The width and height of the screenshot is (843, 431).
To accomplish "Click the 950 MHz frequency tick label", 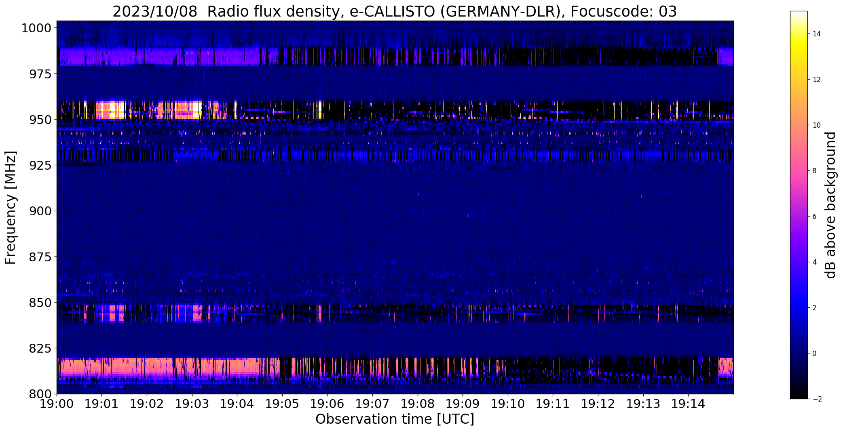I will (x=40, y=120).
